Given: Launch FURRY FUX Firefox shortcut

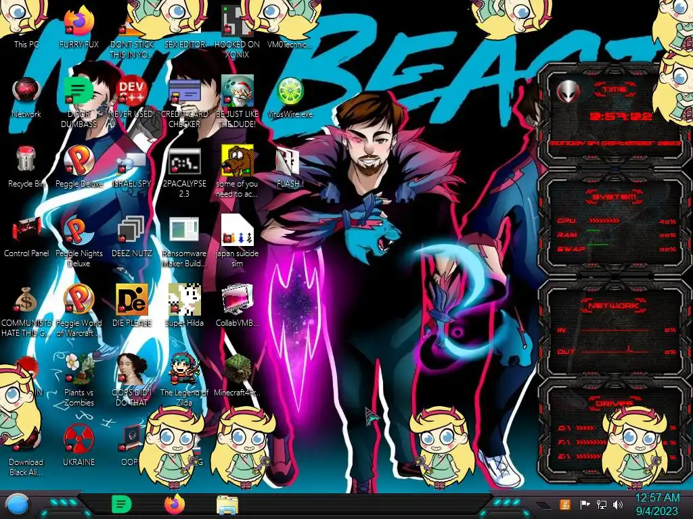Looking at the screenshot, I should [79, 27].
